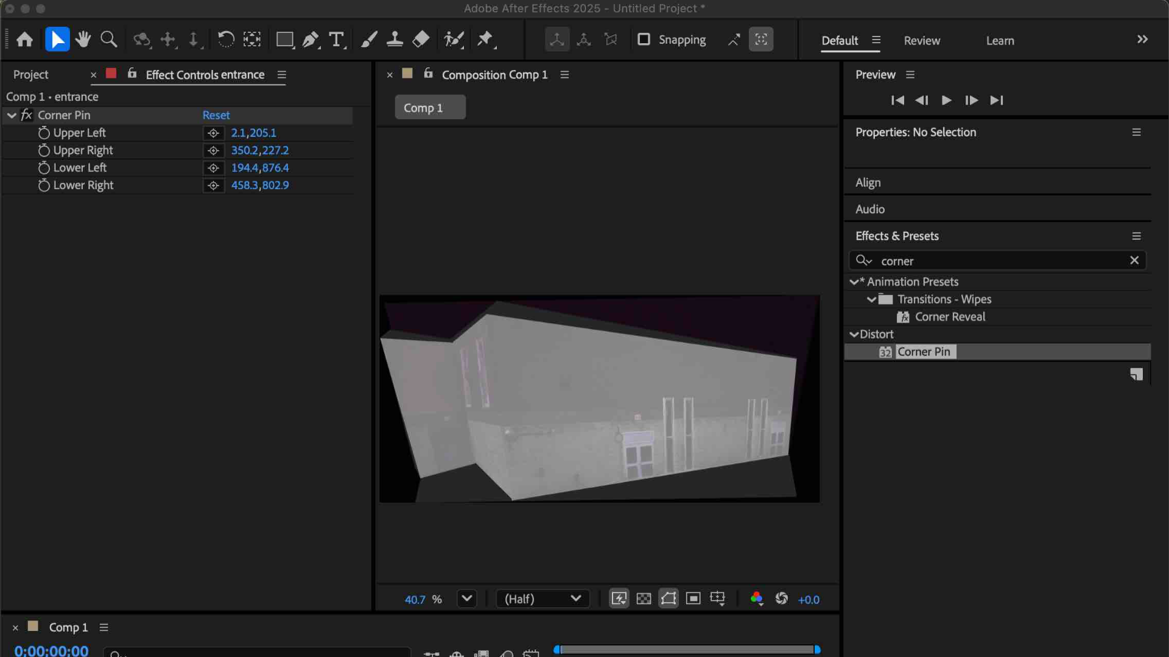Open the Half resolution dropdown

click(x=542, y=599)
